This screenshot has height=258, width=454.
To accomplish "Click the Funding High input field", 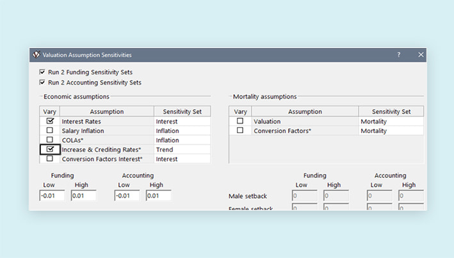I will tap(83, 195).
